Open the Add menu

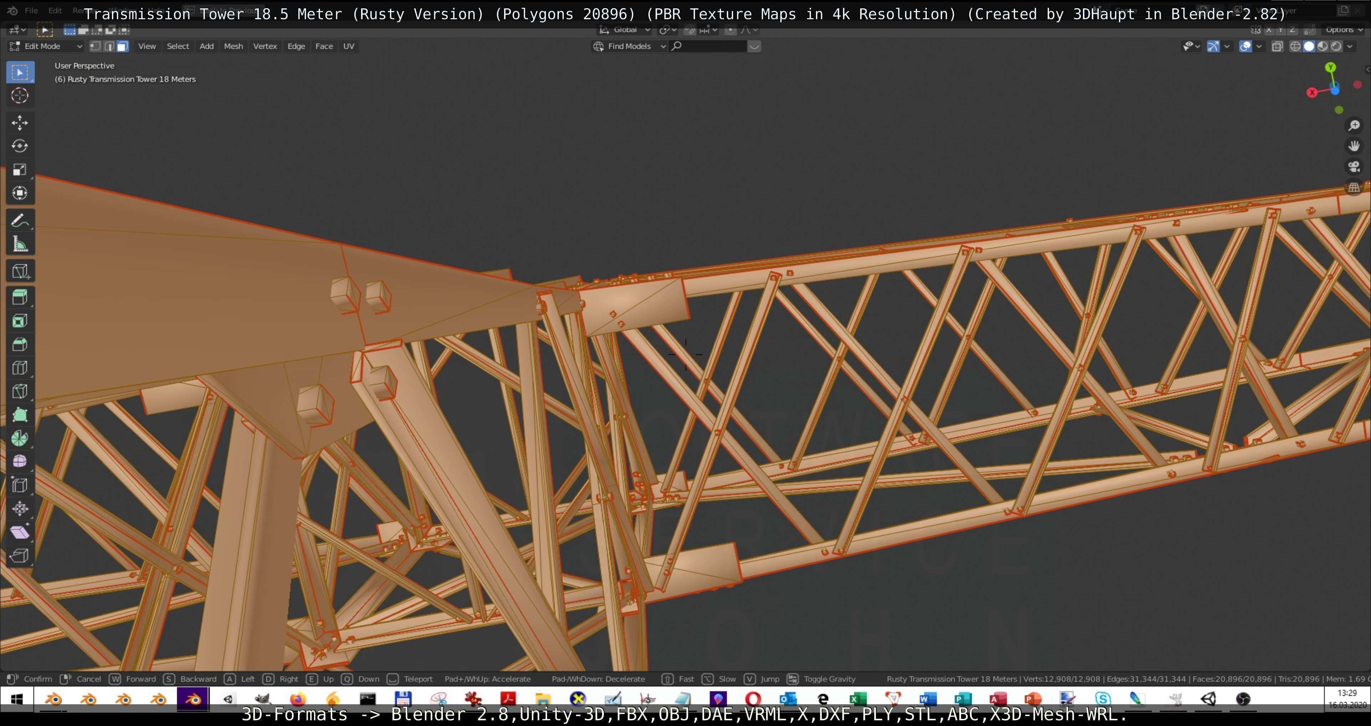coord(206,46)
